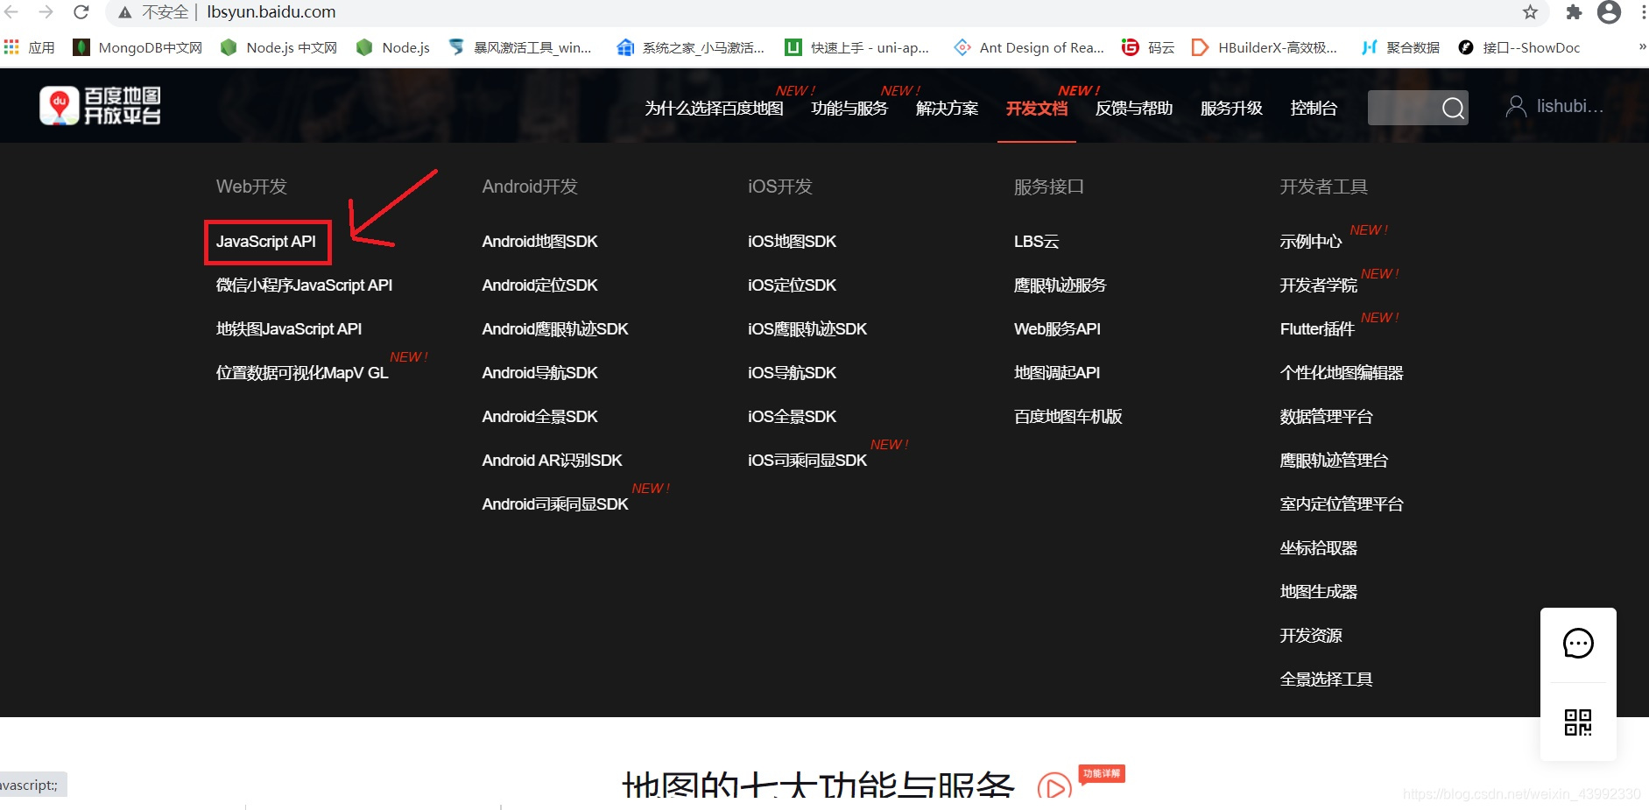The height and width of the screenshot is (810, 1649).
Task: Open Android鹰眼轨迹SDK link
Action: (555, 329)
